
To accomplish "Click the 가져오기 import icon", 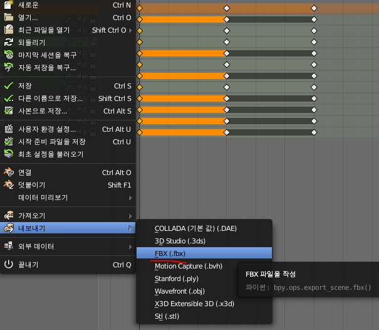I will (x=9, y=215).
